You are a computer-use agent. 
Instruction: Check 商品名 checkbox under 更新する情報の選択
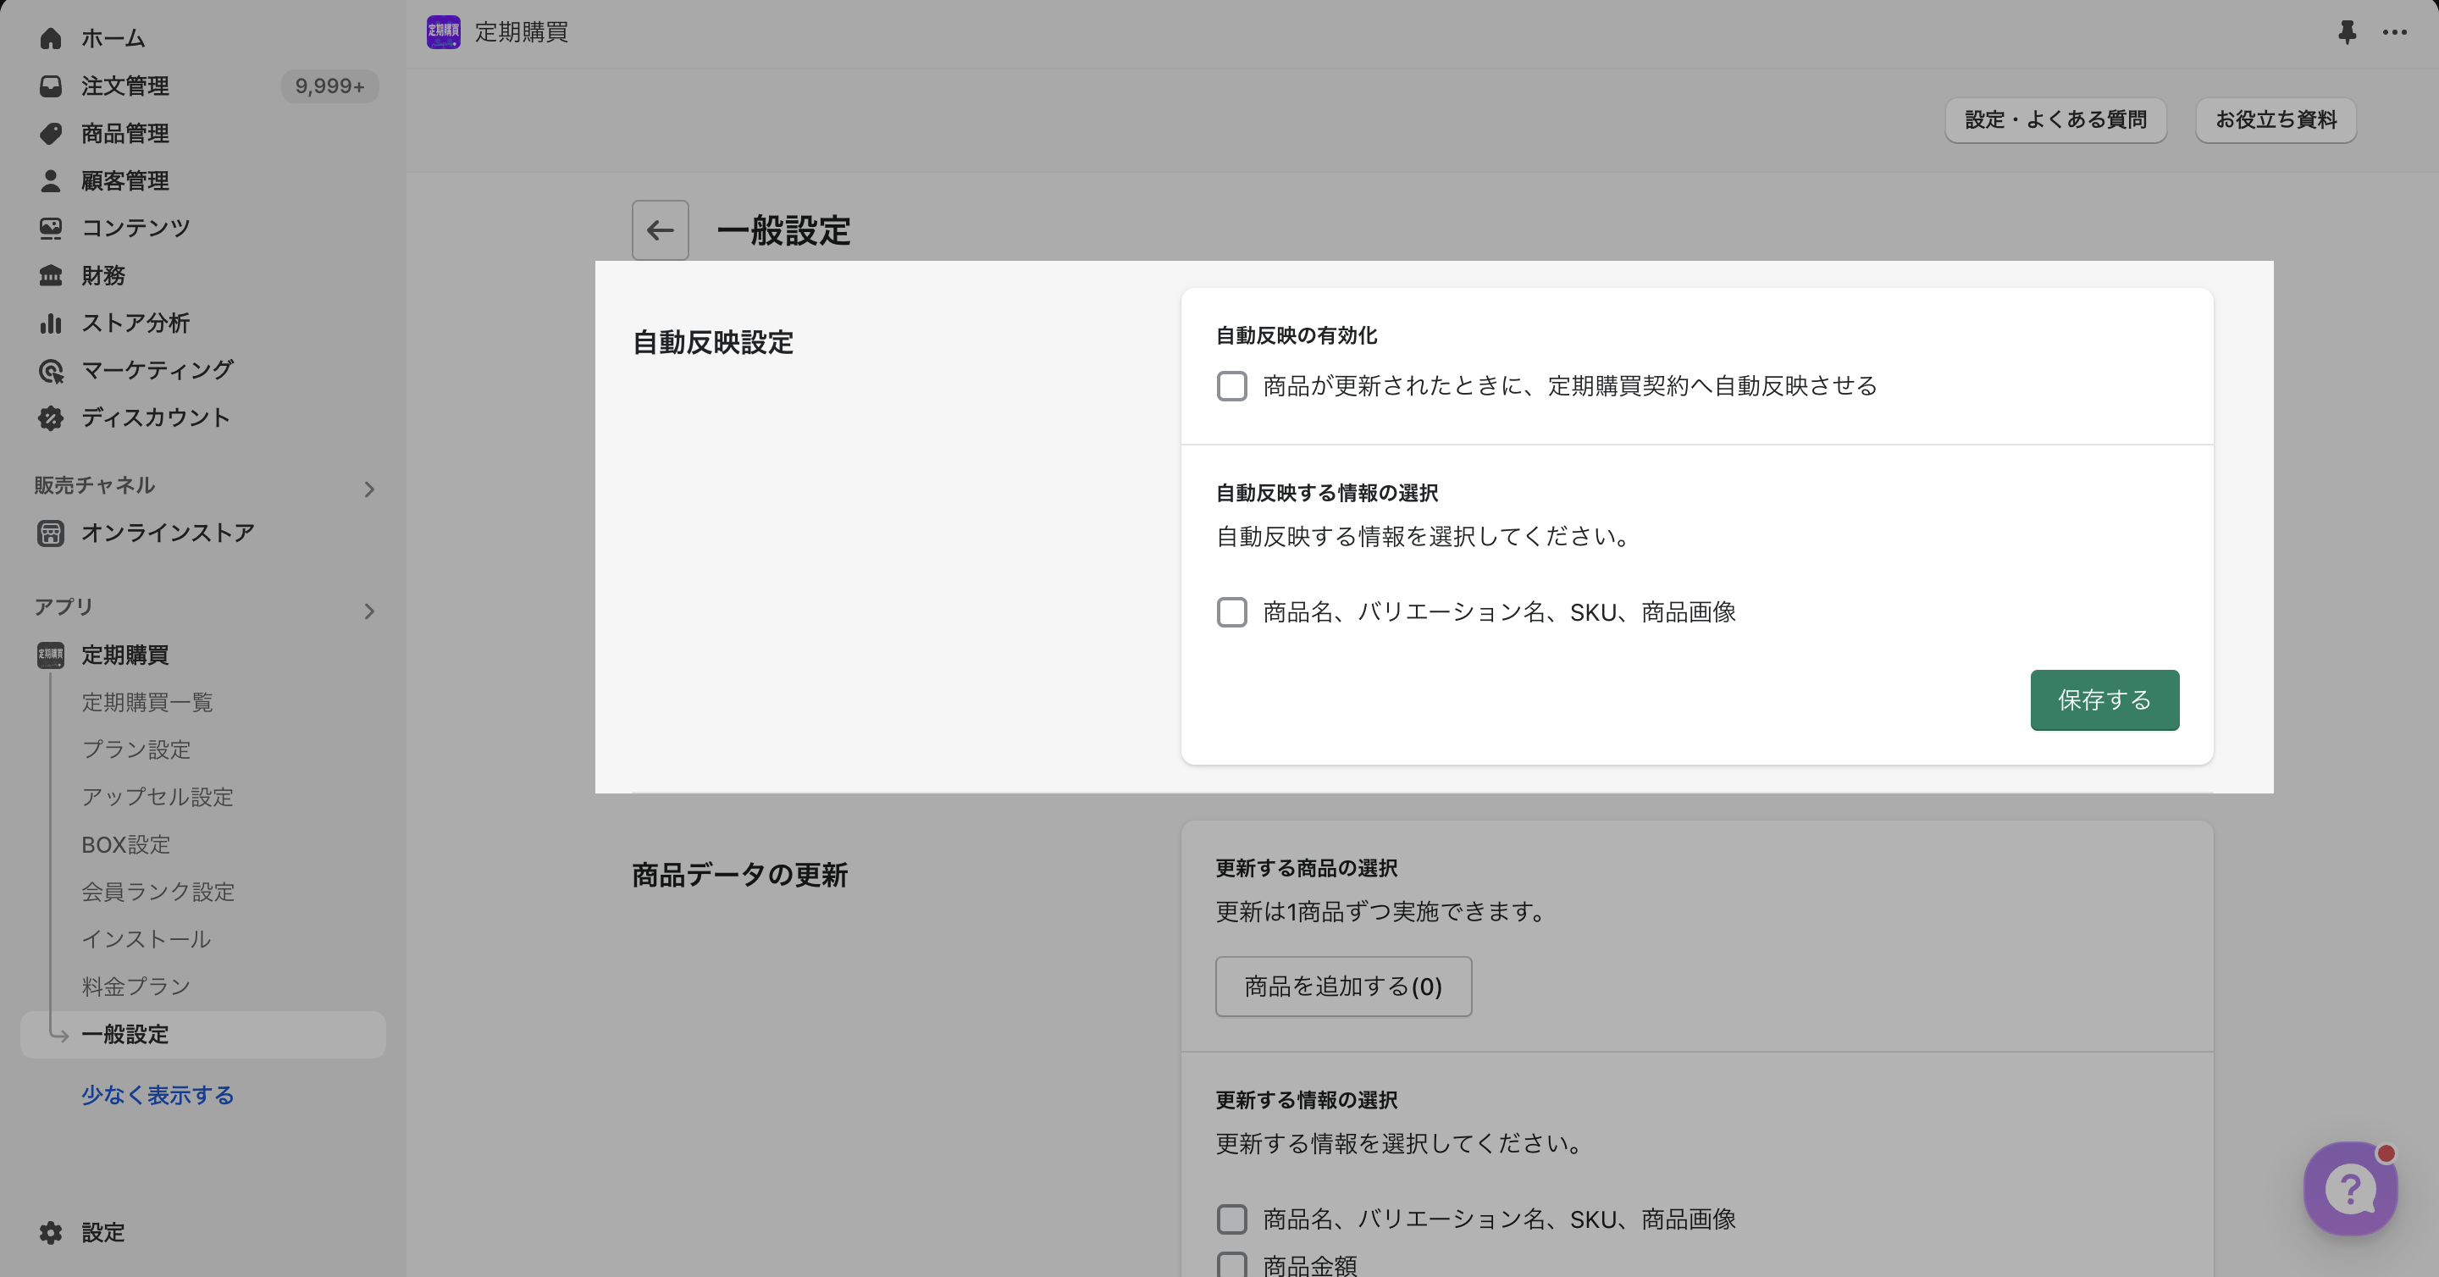pyautogui.click(x=1232, y=1219)
